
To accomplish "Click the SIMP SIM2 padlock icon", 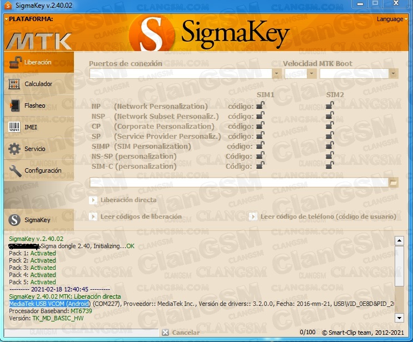I will [x=330, y=146].
